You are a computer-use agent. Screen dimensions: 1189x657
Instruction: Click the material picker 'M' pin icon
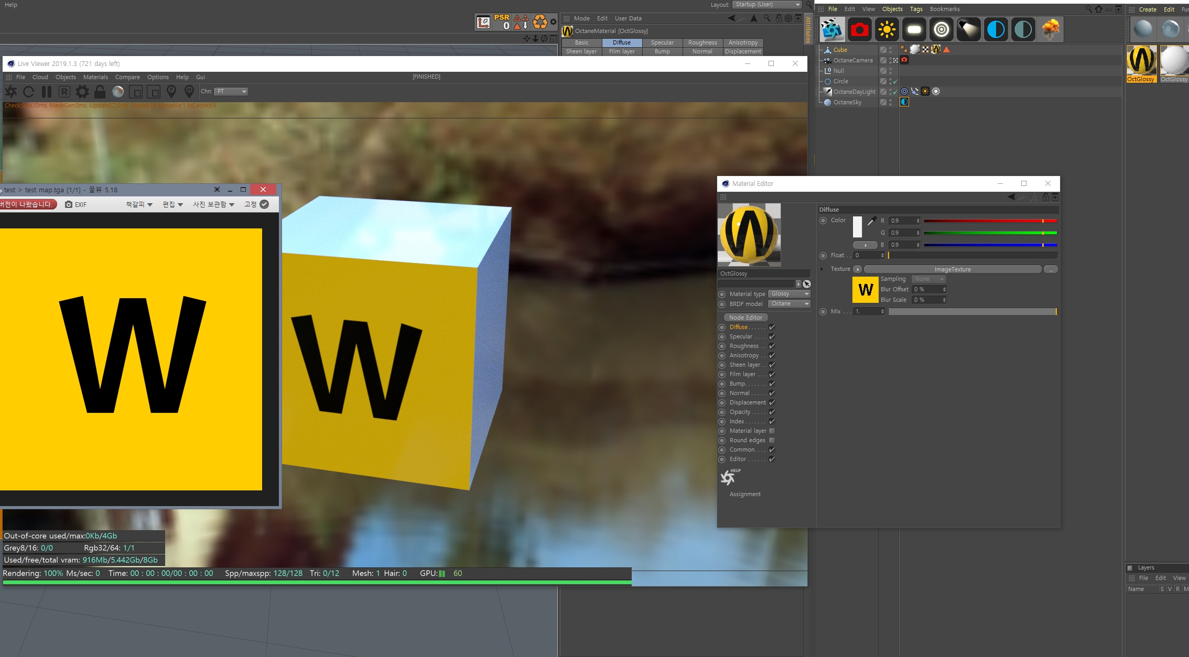point(189,92)
